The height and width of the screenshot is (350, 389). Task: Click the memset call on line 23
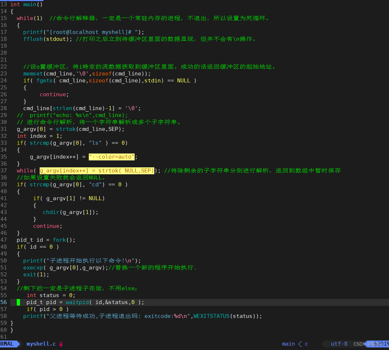point(87,74)
